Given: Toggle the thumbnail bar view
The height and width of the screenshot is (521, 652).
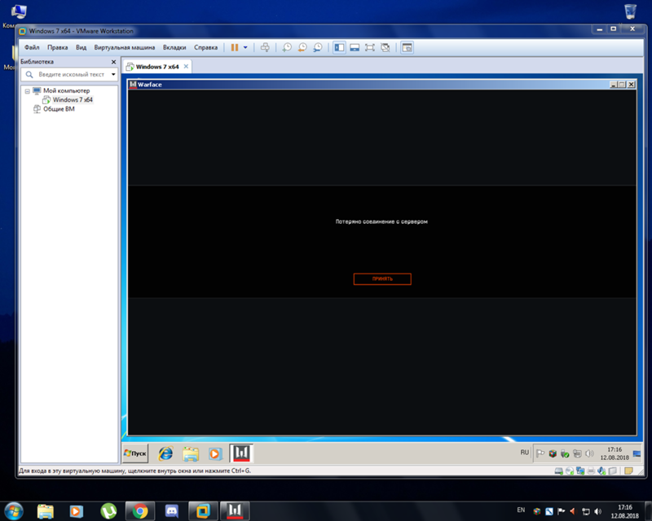Looking at the screenshot, I should [355, 47].
